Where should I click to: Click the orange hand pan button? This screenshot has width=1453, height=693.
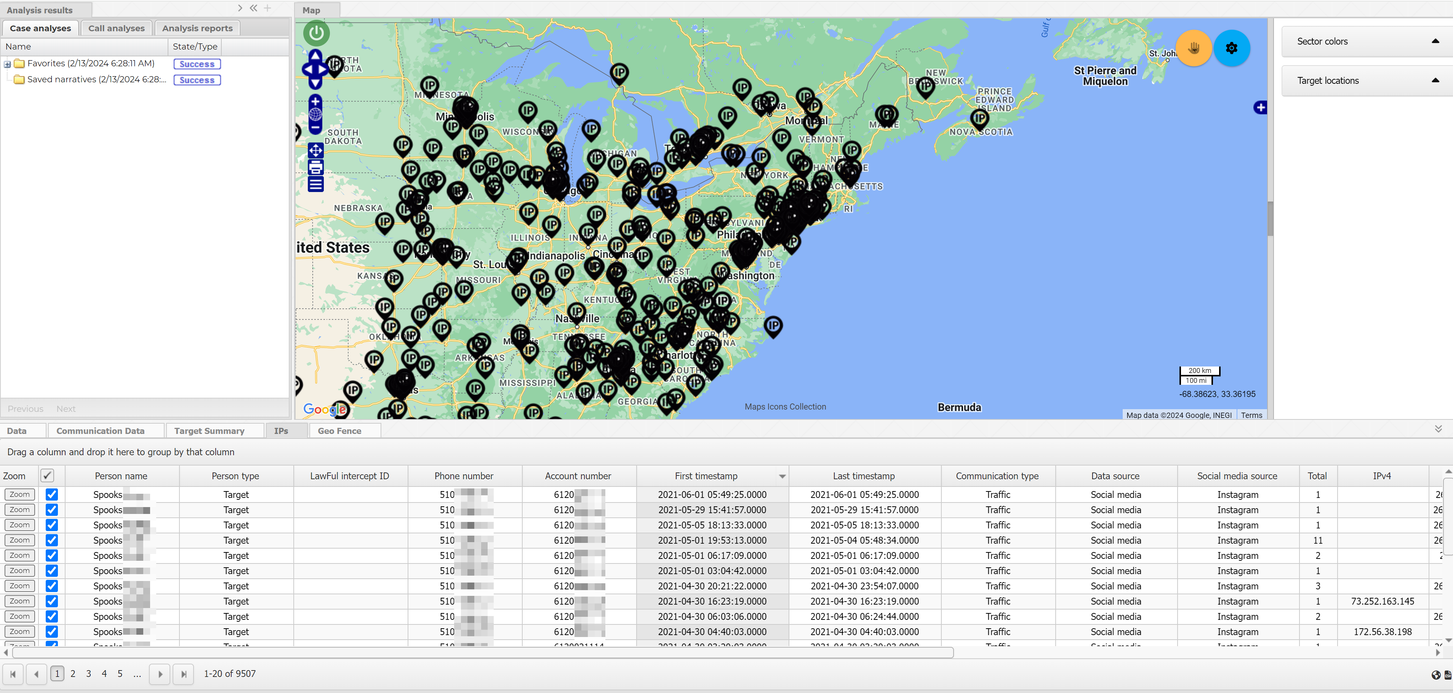(x=1194, y=48)
